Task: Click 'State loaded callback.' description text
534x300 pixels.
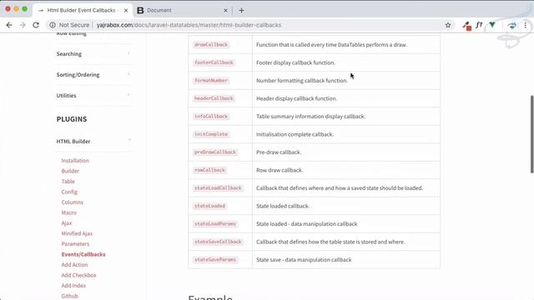Action: click(283, 206)
